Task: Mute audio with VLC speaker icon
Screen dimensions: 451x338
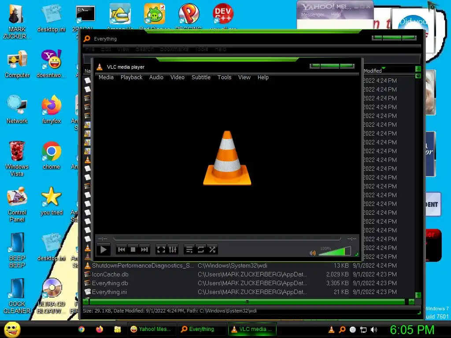Action: point(313,253)
